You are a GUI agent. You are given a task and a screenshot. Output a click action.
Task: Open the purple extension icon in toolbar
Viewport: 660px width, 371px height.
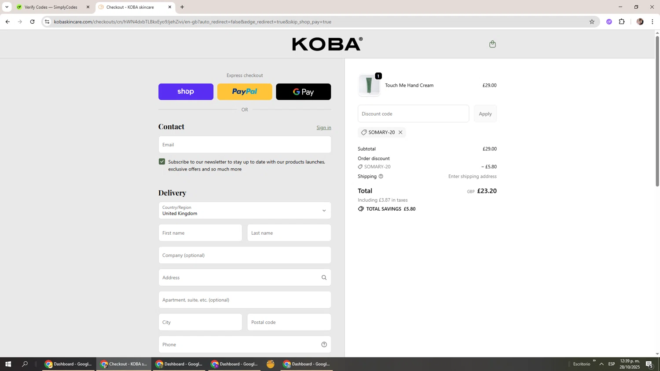(x=609, y=22)
